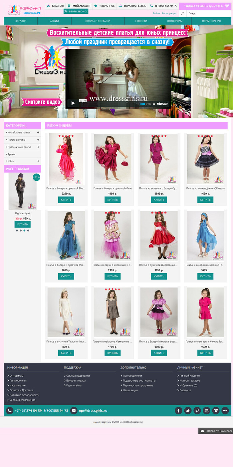The height and width of the screenshot is (467, 233).
Task: Open the Twitter social link
Action: pyautogui.click(x=188, y=411)
